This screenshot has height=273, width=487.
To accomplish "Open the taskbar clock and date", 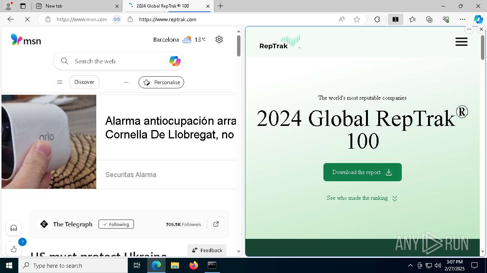I will (455, 265).
